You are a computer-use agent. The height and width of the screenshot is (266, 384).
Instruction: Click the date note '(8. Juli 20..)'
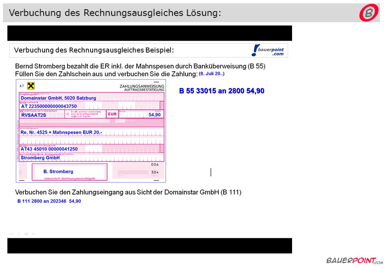[x=212, y=74]
